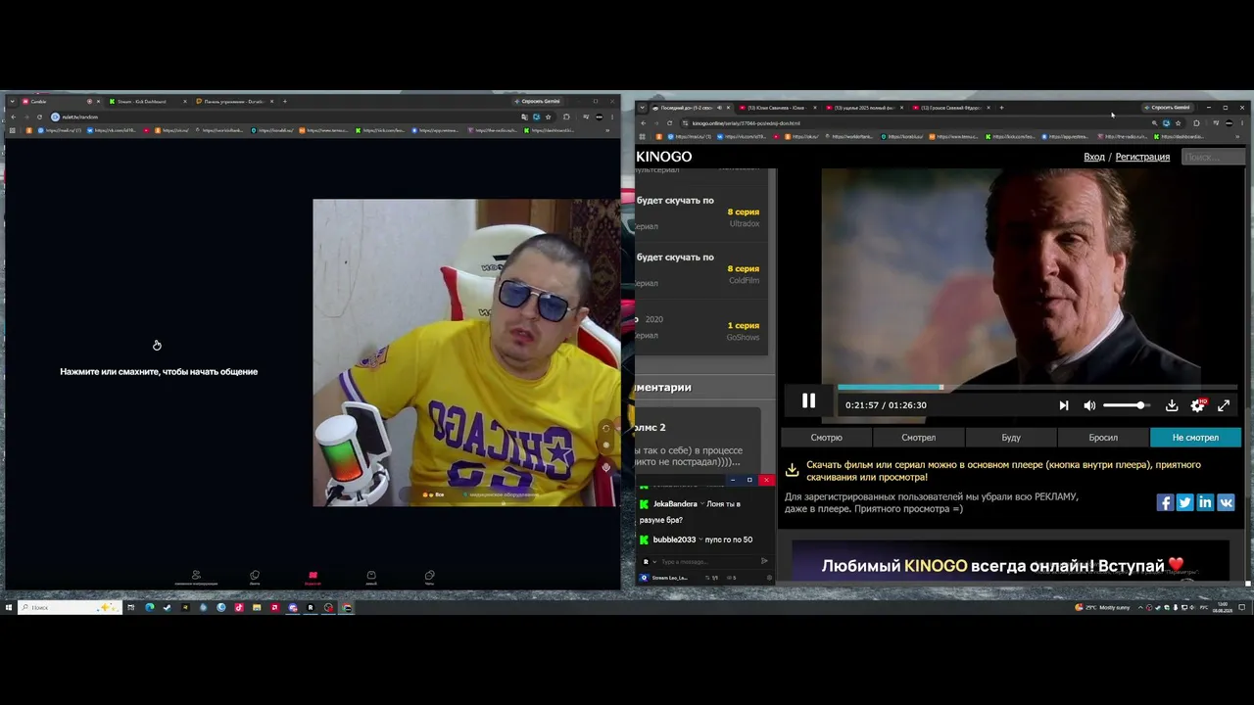Adjust the KINOGO player volume slider
Screen dimensions: 1254x705
1125,405
